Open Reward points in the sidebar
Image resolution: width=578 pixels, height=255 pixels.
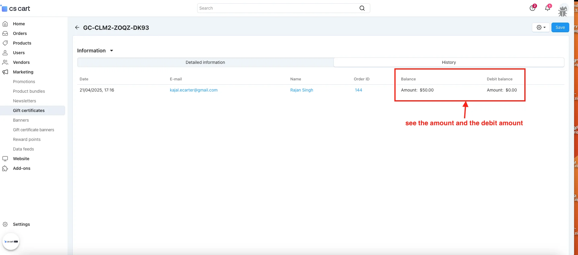[x=27, y=139]
